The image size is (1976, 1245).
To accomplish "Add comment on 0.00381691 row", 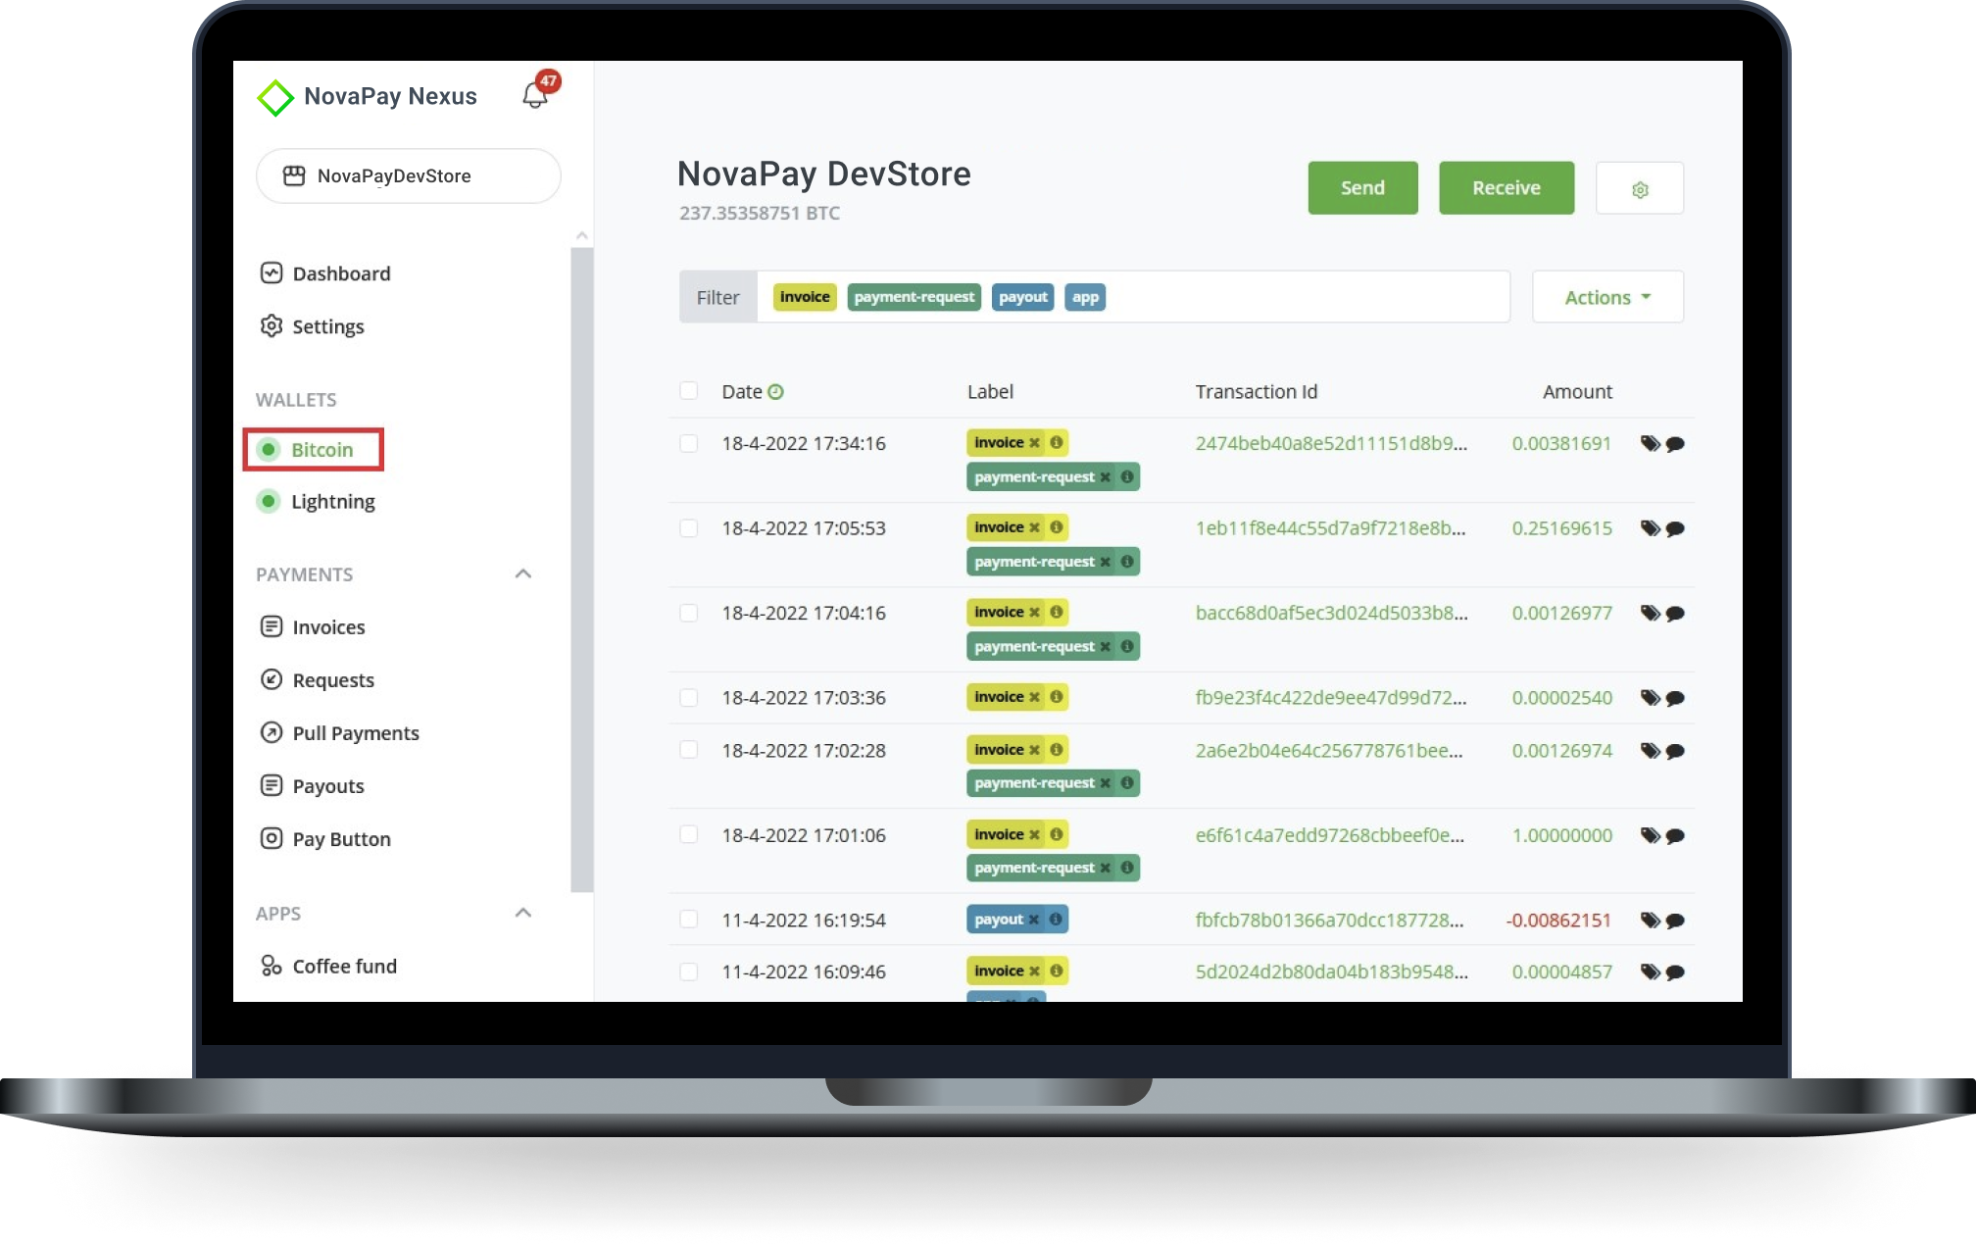I will 1676,445.
